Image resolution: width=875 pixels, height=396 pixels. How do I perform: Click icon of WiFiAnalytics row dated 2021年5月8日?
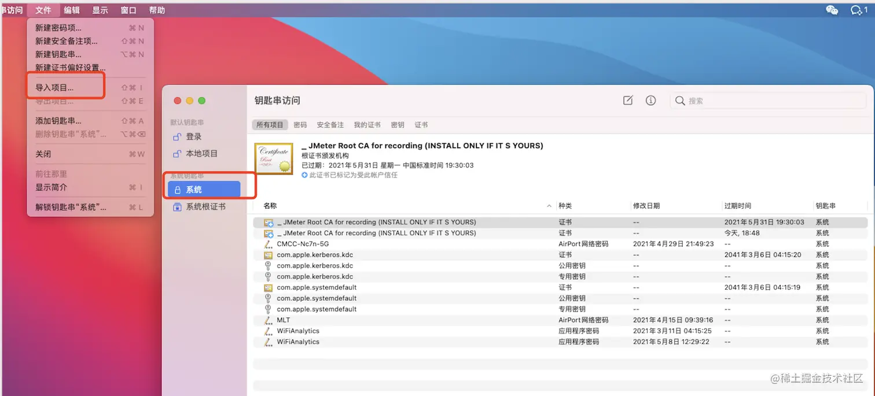[268, 342]
